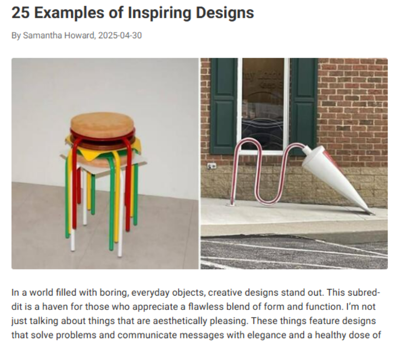The width and height of the screenshot is (408, 342).
Task: Click the article title heading
Action: (x=132, y=13)
